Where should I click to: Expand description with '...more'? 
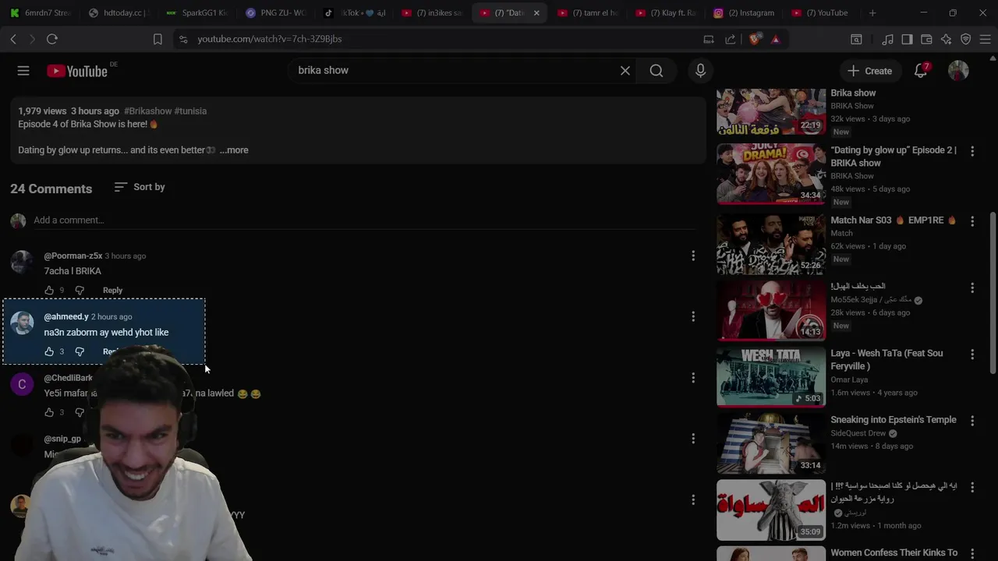point(234,150)
